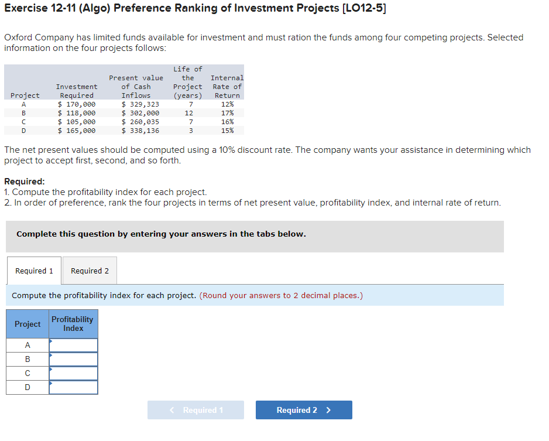Click the Internal Rate of Return column header
549x441 pixels.
227,86
